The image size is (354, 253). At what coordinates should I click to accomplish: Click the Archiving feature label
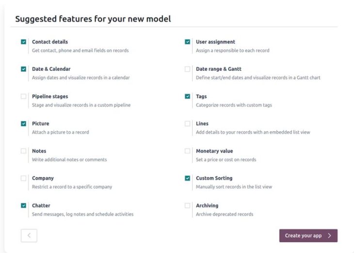coord(207,206)
